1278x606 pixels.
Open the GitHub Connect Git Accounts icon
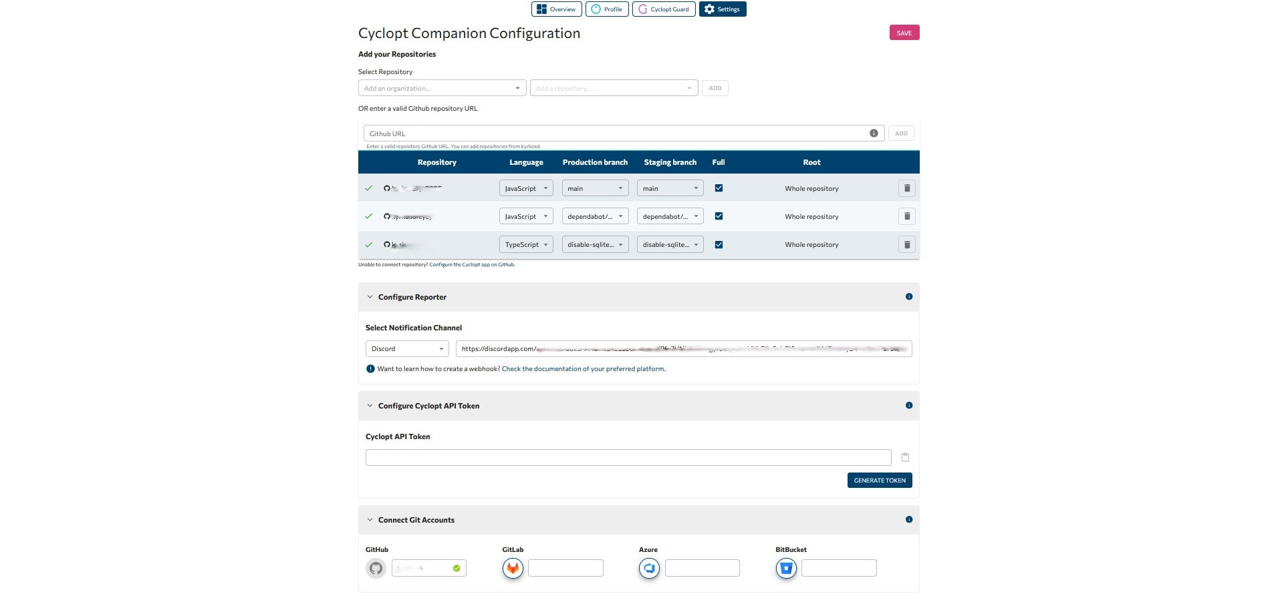click(376, 568)
